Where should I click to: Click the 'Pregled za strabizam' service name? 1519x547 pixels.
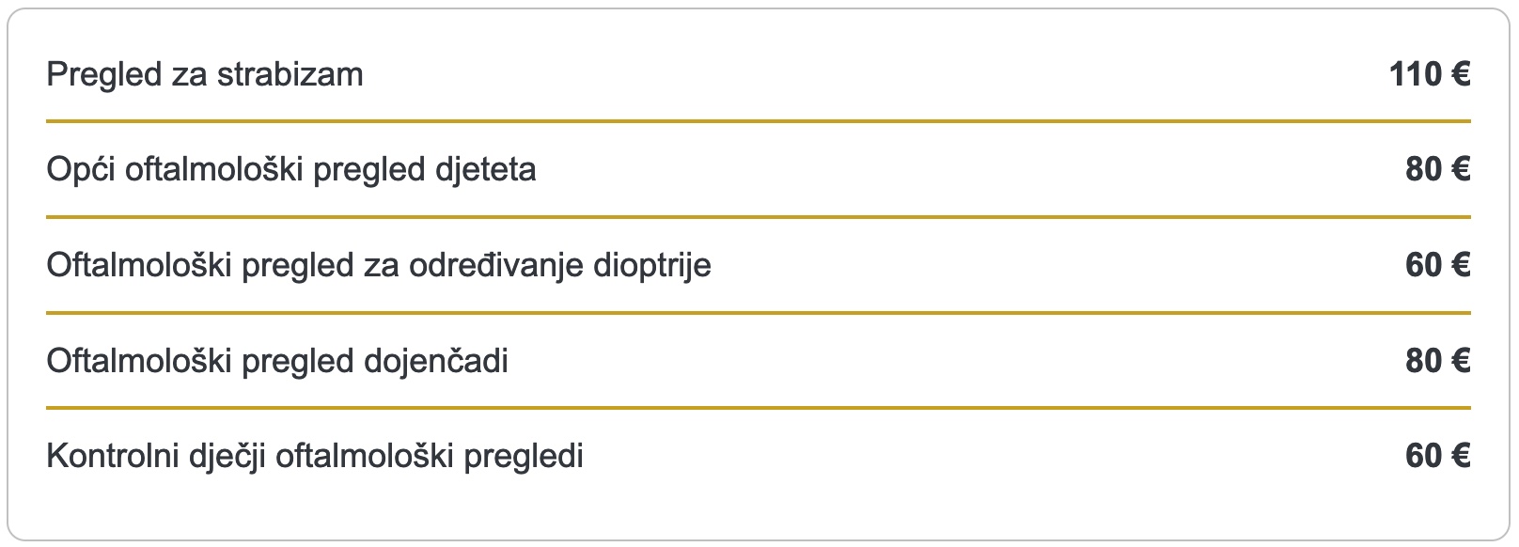205,74
